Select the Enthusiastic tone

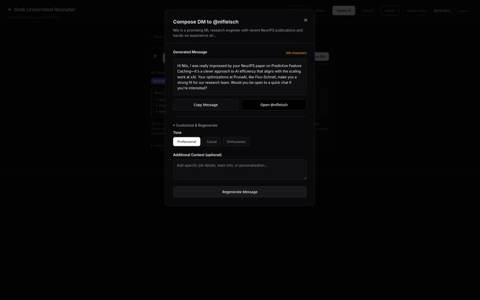[x=236, y=142]
